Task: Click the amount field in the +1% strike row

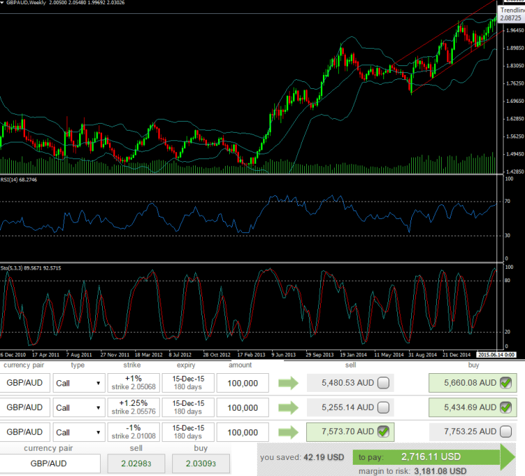Action: pos(242,383)
